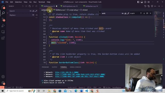Open new search editor from Search panel
The image size is (165, 93).
pos(30,6)
